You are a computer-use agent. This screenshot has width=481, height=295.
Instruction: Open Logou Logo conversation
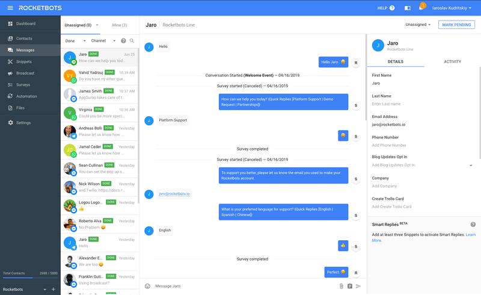point(100,205)
